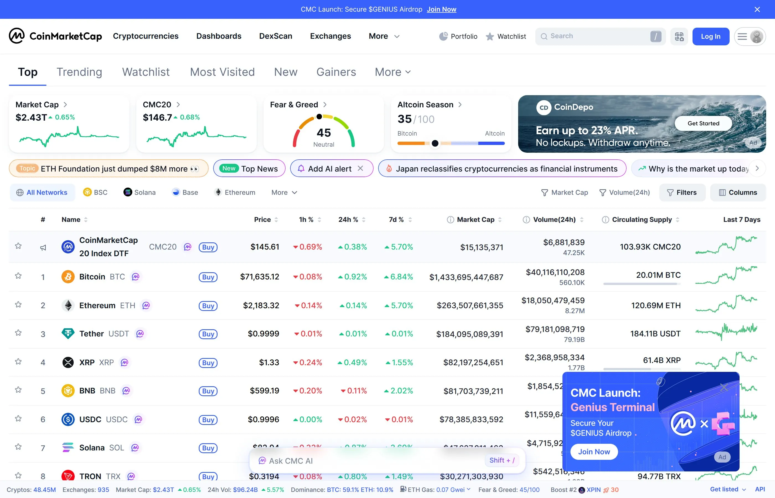Click the megaphone icon in CMC20 row
This screenshot has height=498, width=775.
(43, 247)
